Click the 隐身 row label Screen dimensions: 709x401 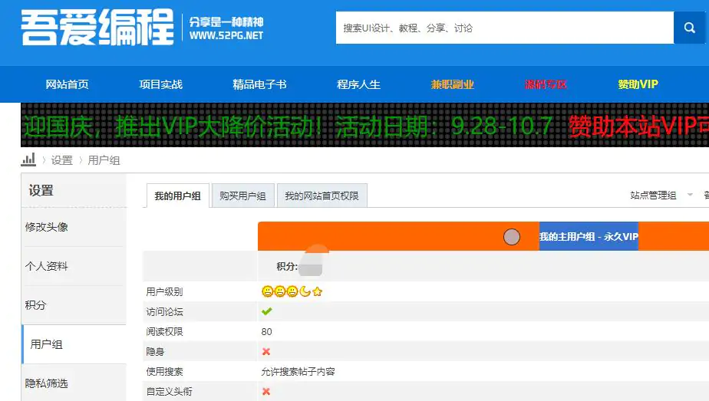click(x=155, y=351)
